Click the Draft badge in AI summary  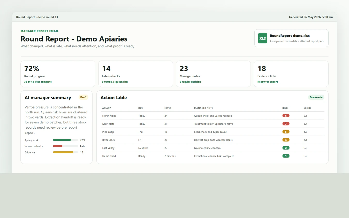pos(84,97)
